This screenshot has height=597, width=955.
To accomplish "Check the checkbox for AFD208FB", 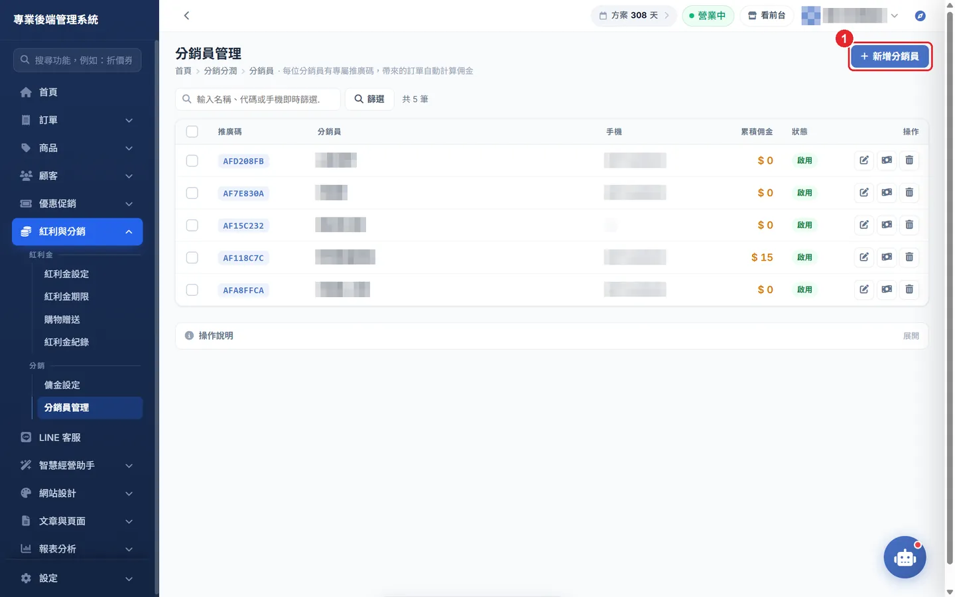I will (x=192, y=161).
